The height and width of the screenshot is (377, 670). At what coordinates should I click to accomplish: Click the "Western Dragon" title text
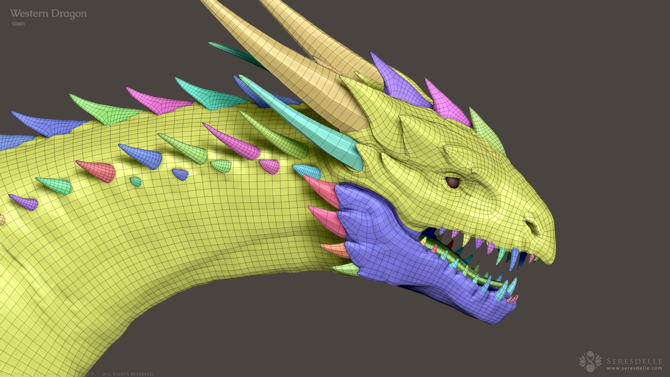click(x=48, y=14)
